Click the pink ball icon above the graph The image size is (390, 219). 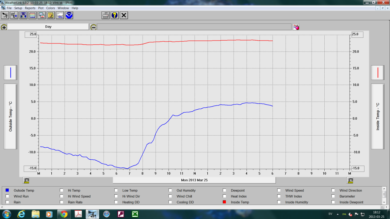click(296, 27)
